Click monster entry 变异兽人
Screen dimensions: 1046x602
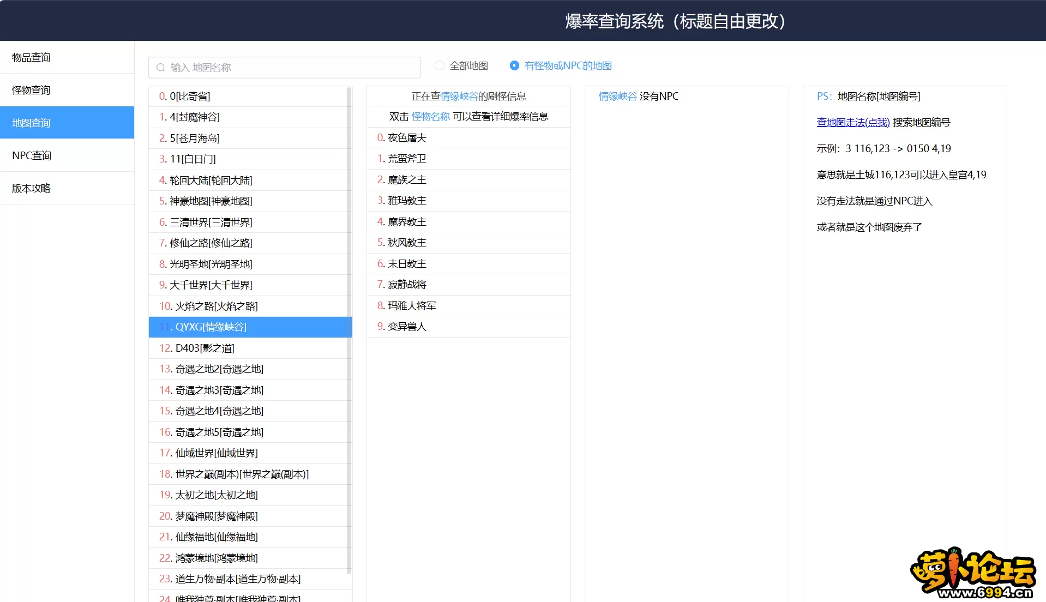coord(468,327)
